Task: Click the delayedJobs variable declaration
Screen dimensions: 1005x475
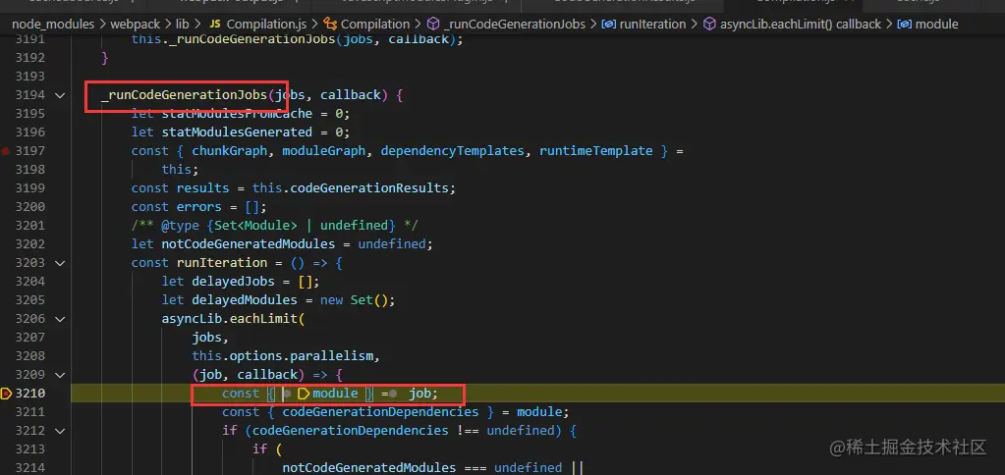Action: 233,281
